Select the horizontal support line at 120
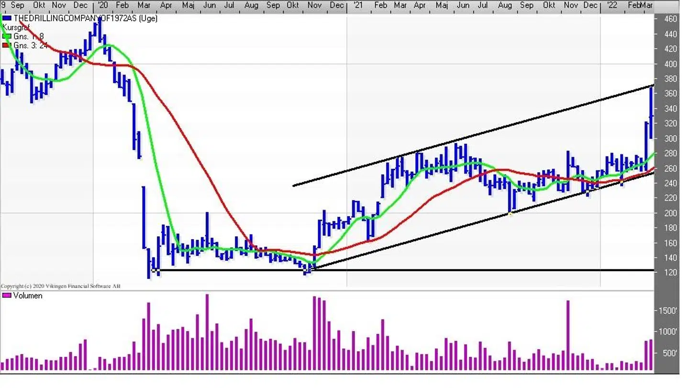 431,270
